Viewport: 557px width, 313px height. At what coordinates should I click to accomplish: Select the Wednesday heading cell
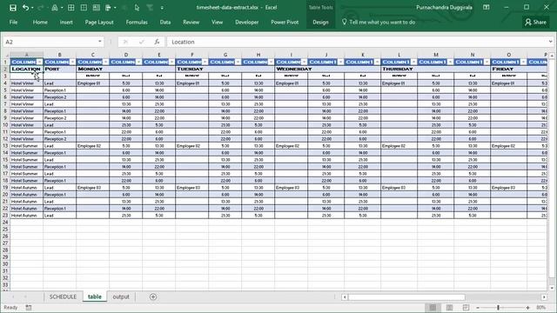click(291, 69)
